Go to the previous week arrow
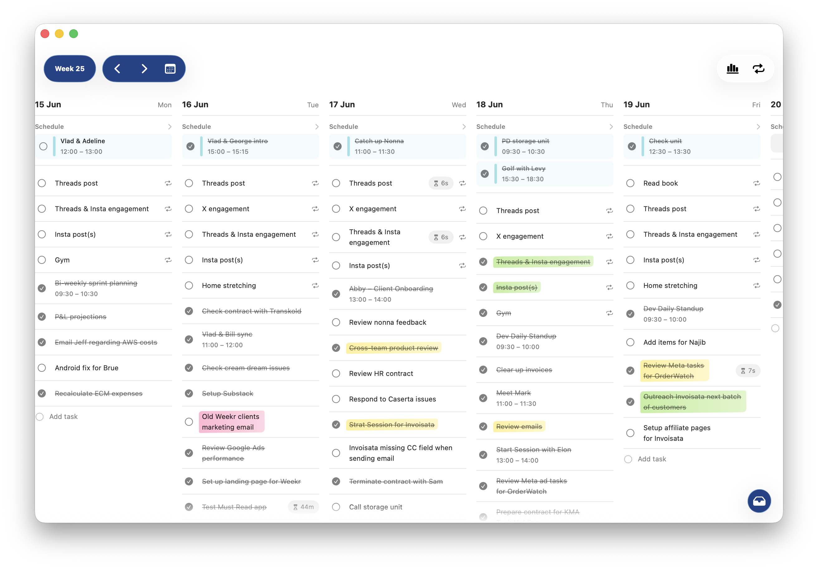 (117, 68)
